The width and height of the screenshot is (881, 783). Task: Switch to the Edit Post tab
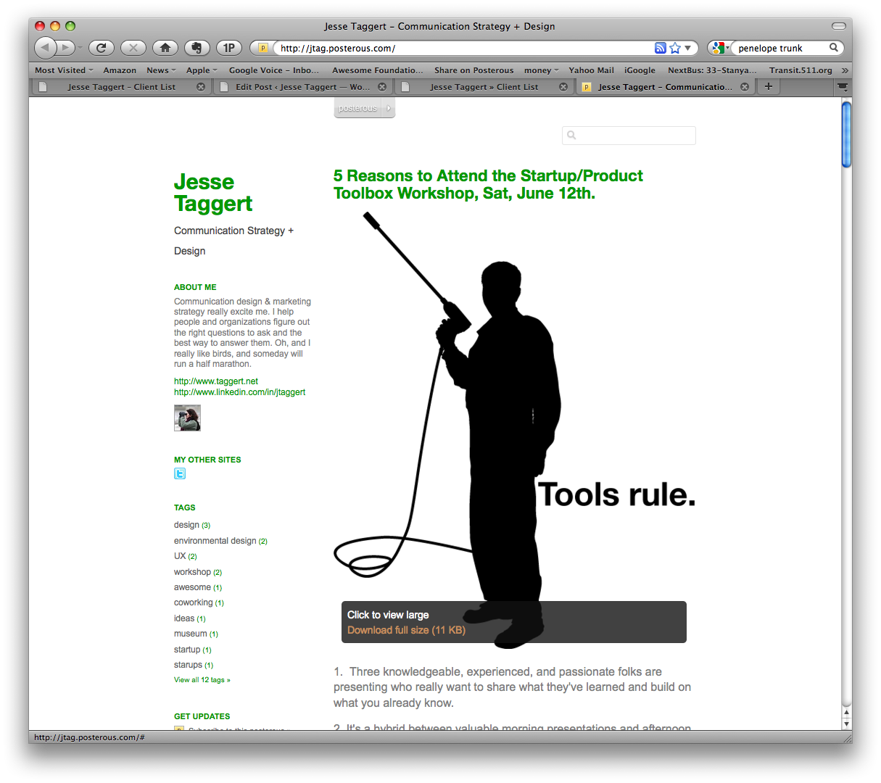point(302,87)
